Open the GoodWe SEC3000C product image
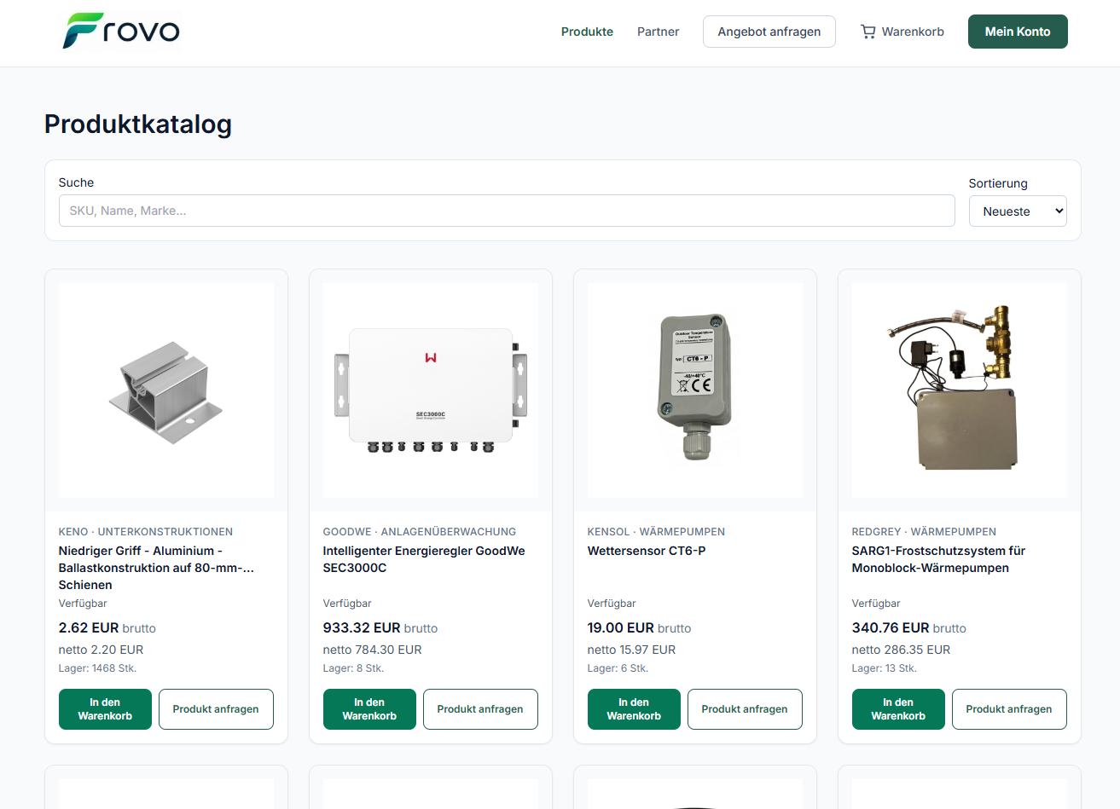 (431, 390)
